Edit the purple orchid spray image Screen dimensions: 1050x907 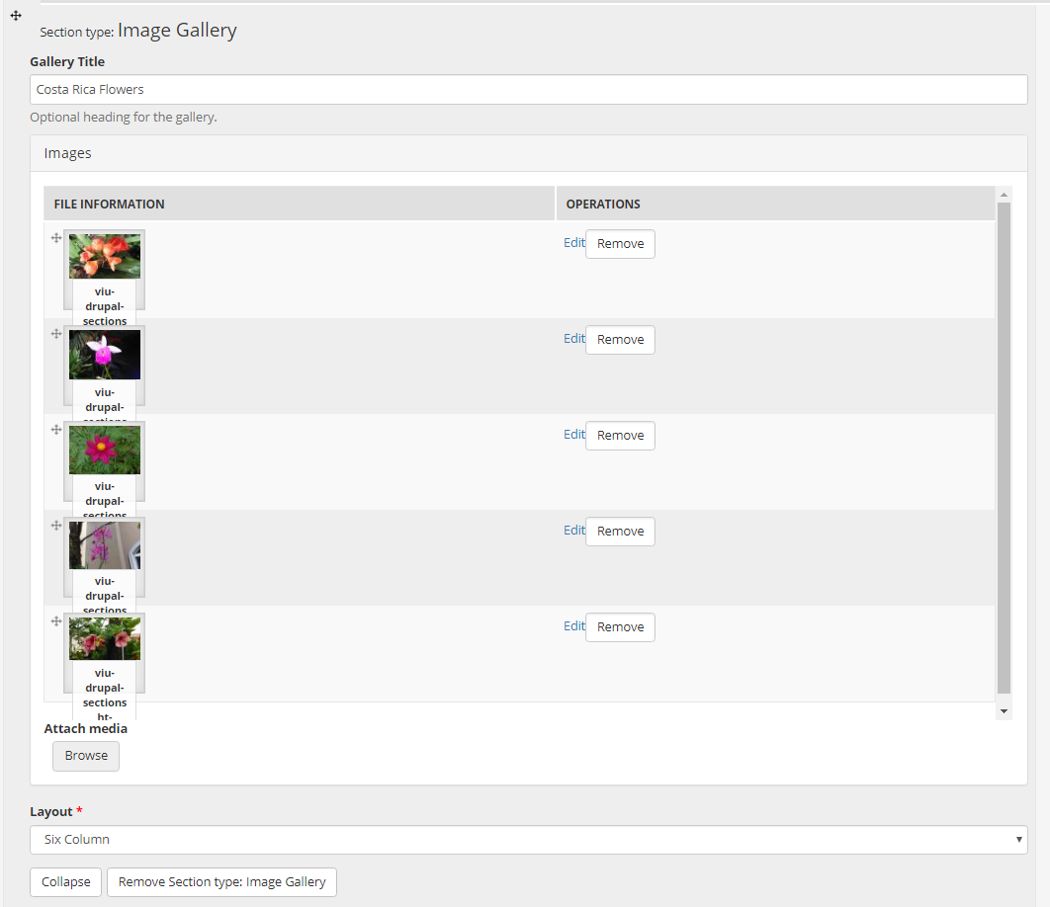573,530
